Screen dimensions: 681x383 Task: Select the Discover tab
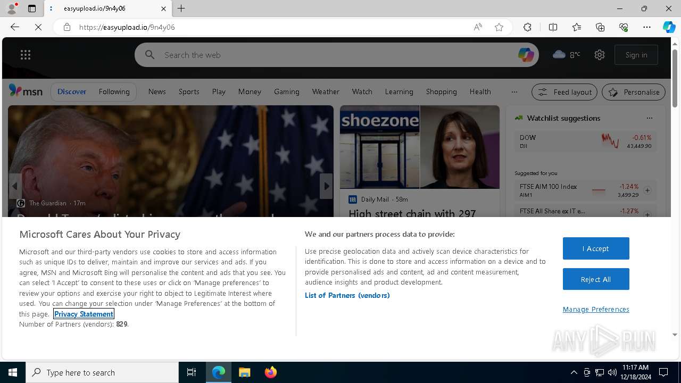tap(72, 91)
